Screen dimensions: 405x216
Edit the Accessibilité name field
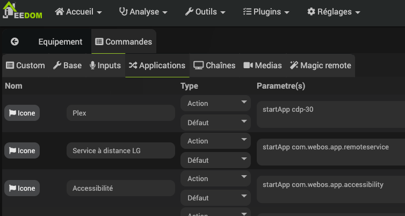click(121, 188)
